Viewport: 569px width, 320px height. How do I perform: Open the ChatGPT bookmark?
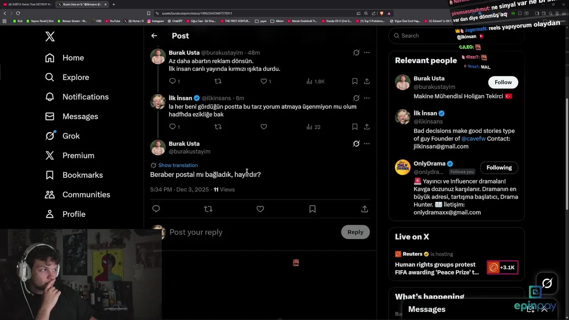pyautogui.click(x=175, y=21)
